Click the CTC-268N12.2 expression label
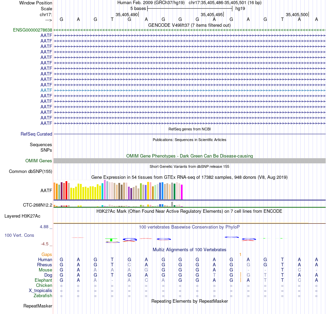 [x=37, y=205]
